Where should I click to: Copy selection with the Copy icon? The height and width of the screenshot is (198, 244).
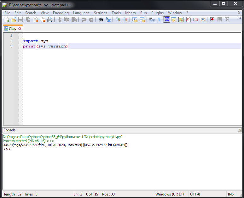coord(67,19)
